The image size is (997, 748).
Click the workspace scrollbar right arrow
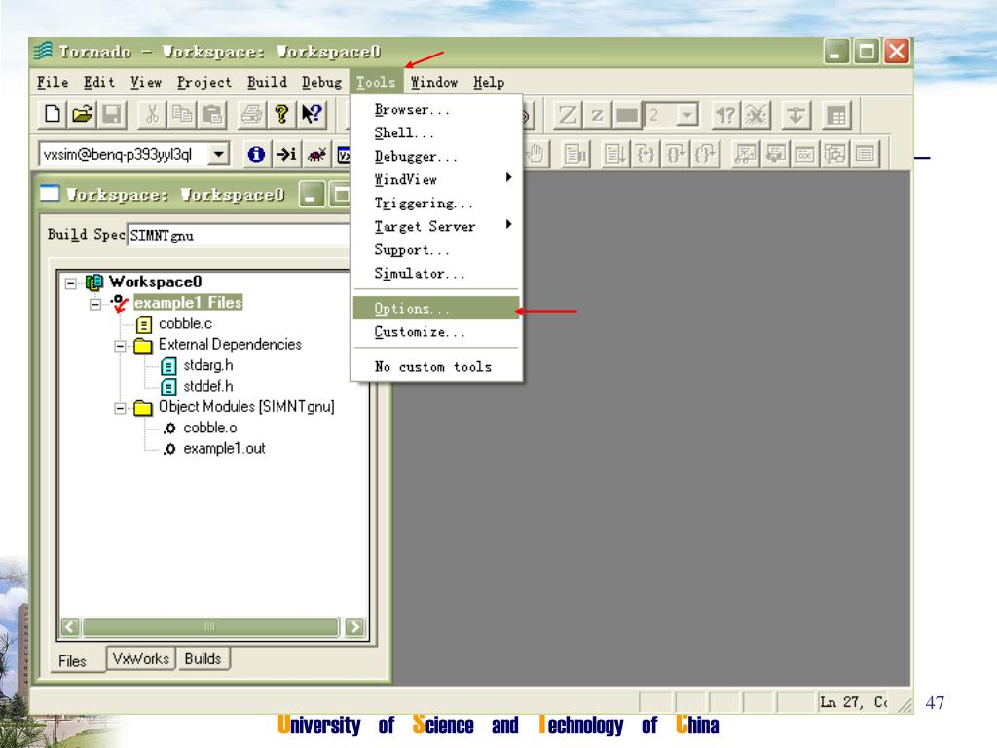[x=354, y=628]
